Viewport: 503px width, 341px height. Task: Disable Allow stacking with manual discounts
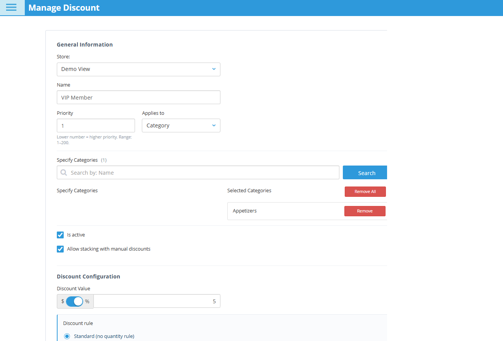coord(60,249)
